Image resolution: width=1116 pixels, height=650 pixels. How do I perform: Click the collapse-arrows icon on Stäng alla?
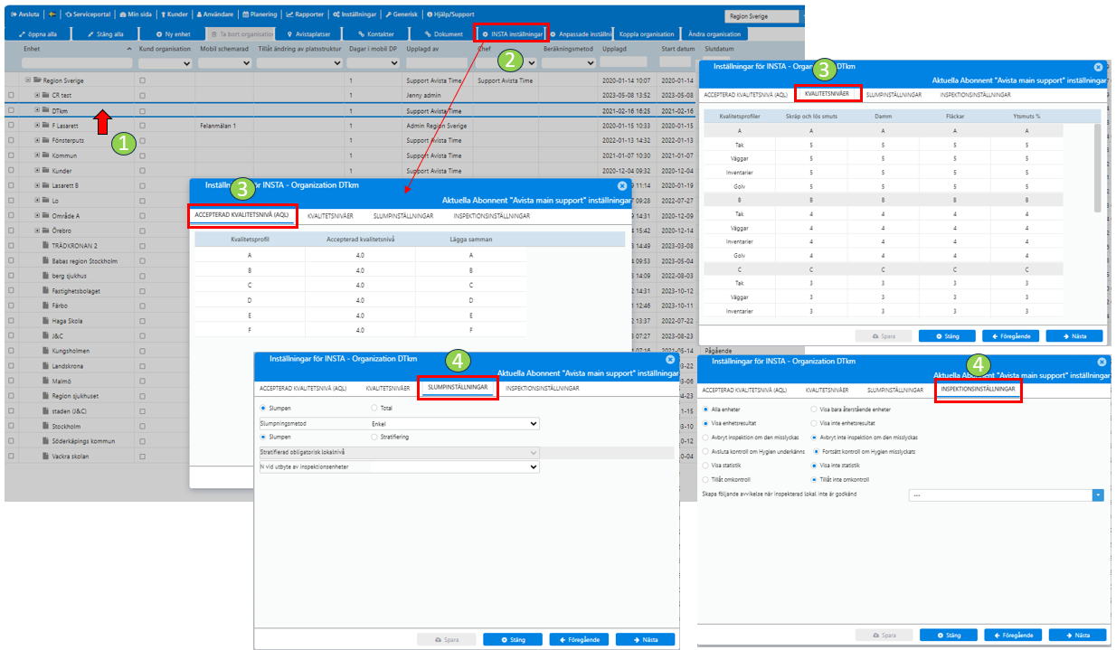pos(91,33)
